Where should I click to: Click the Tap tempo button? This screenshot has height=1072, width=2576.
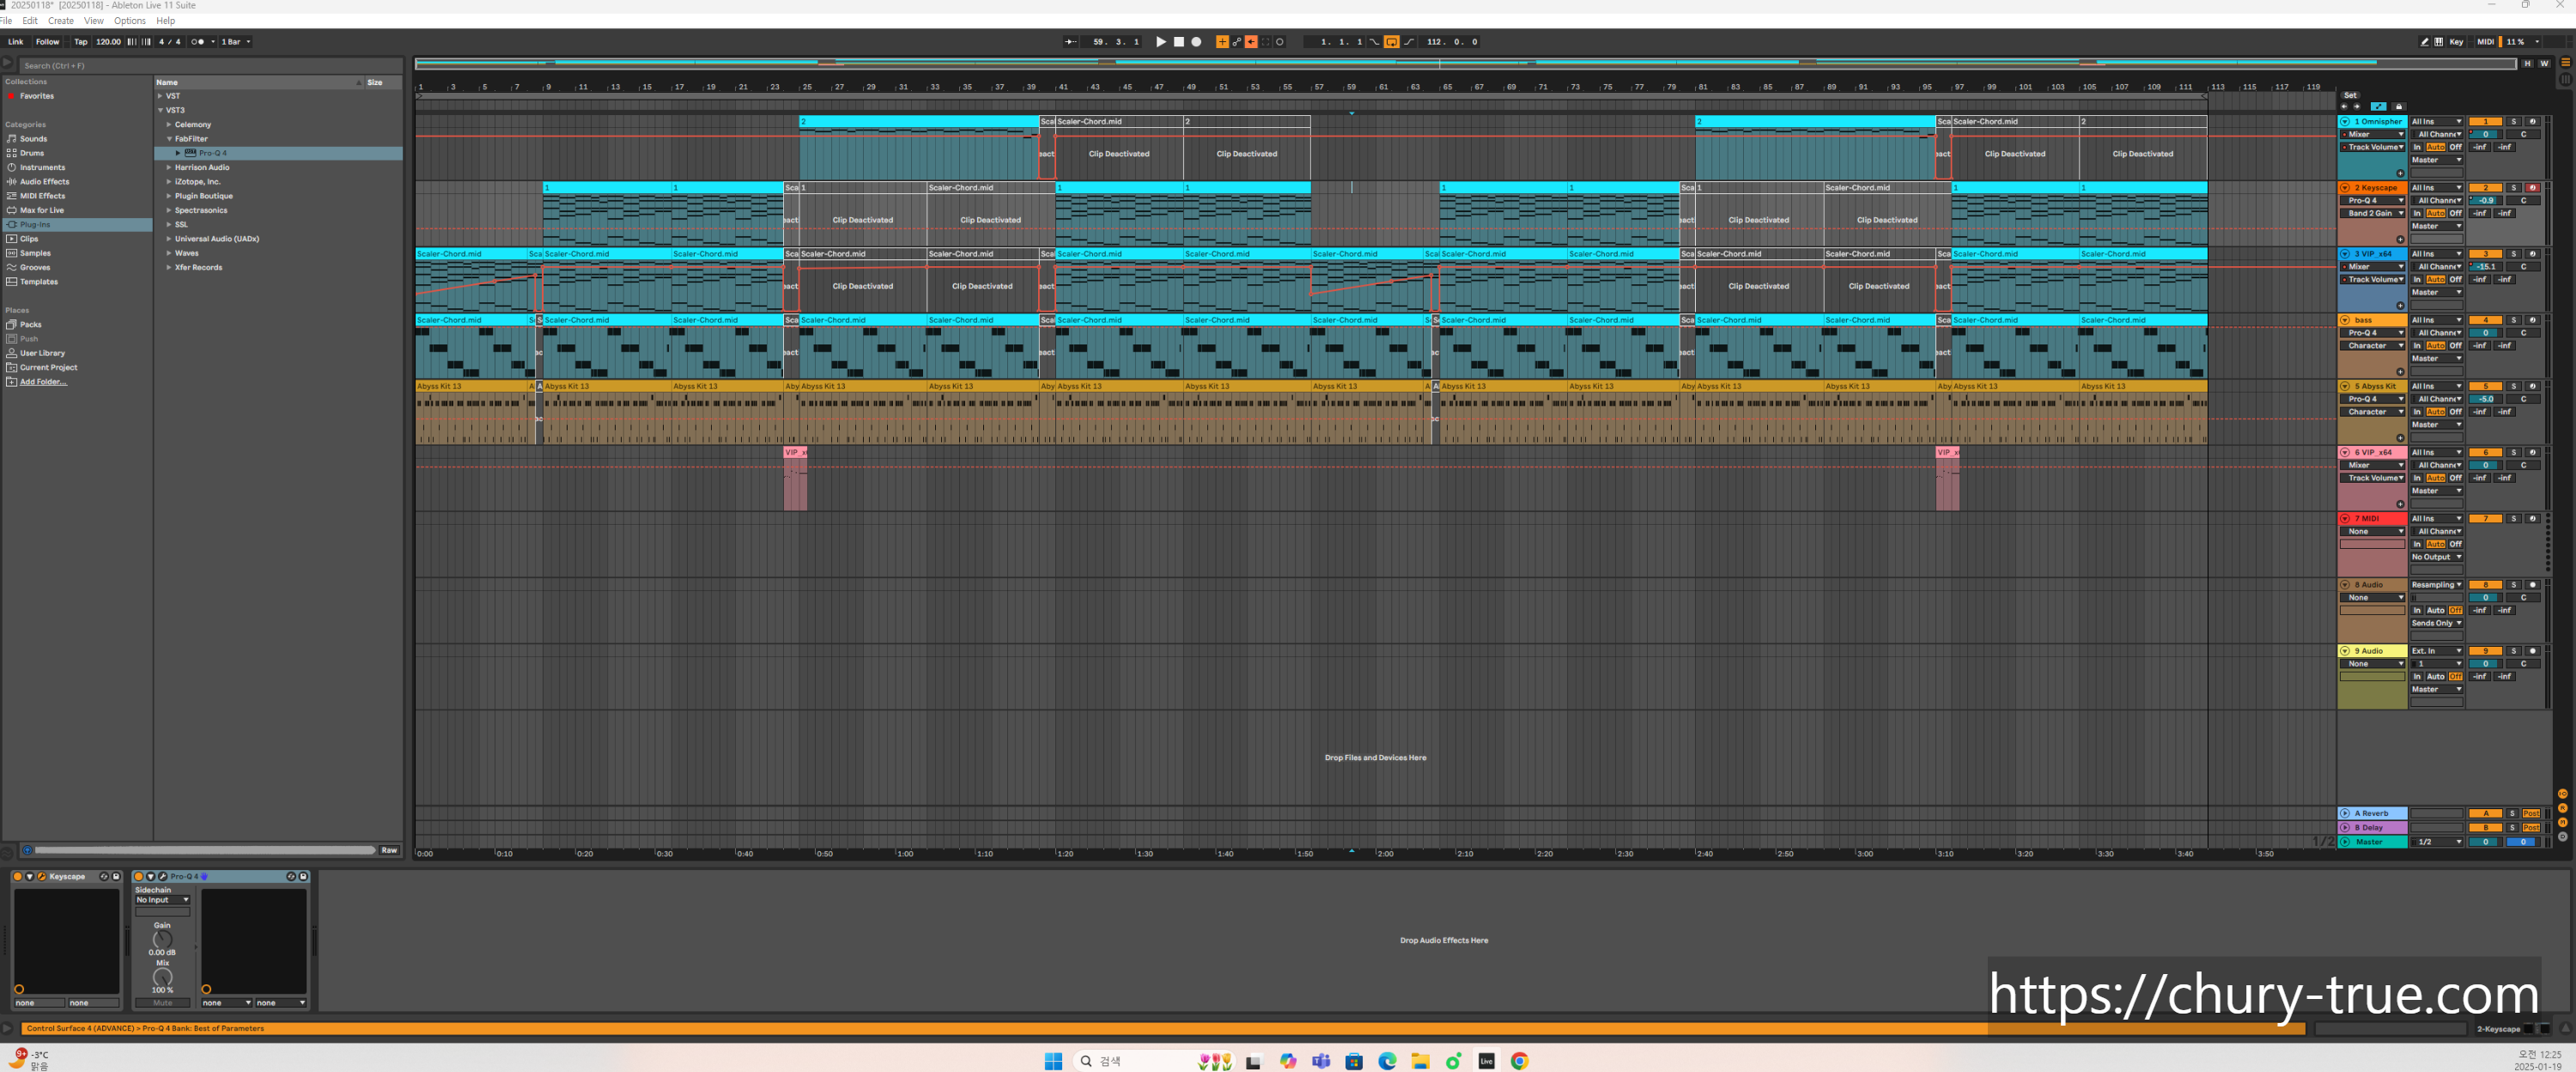click(x=80, y=42)
